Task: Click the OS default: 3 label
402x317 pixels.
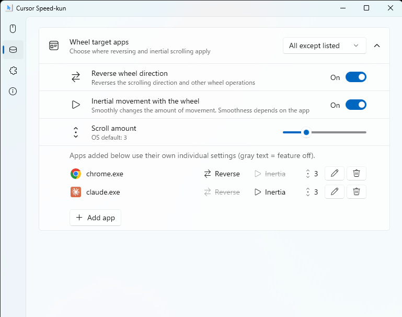Action: 109,138
